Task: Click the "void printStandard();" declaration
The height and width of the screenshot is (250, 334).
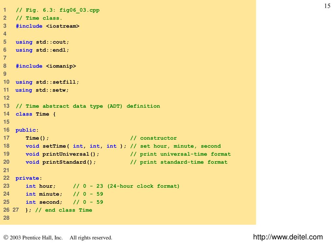Action: pyautogui.click(x=61, y=162)
